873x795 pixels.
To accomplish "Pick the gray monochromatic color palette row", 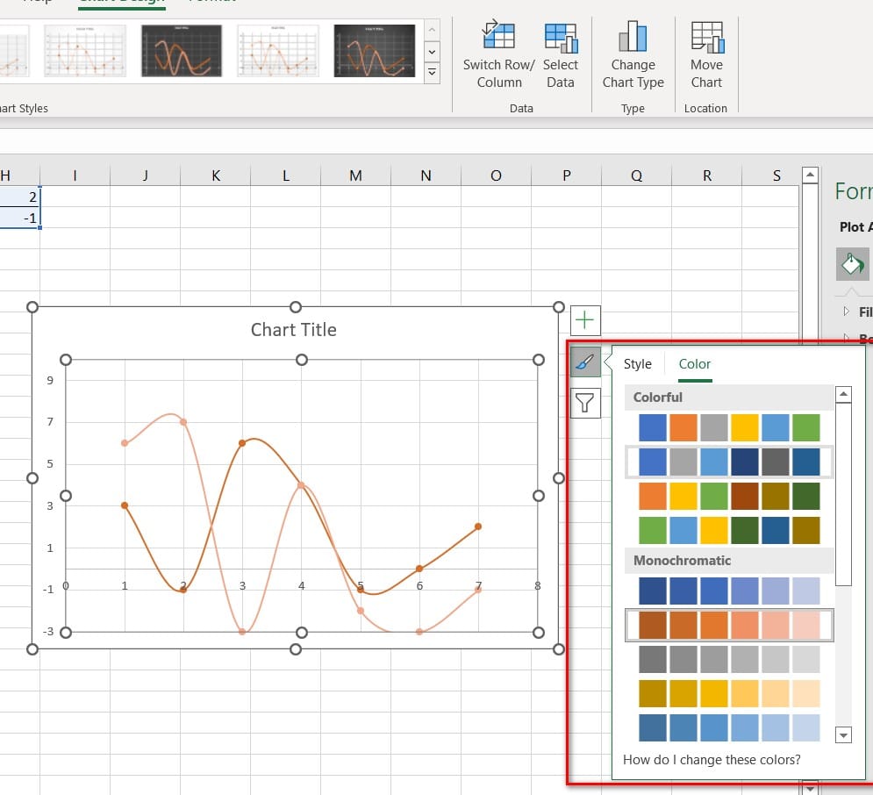I will [x=729, y=659].
